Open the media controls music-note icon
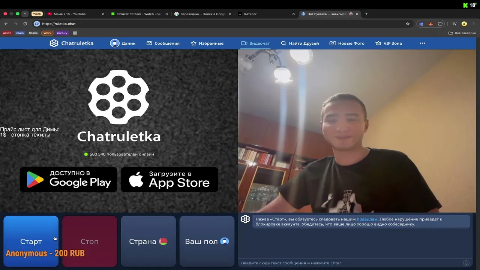Image resolution: width=480 pixels, height=270 pixels. pyautogui.click(x=454, y=24)
